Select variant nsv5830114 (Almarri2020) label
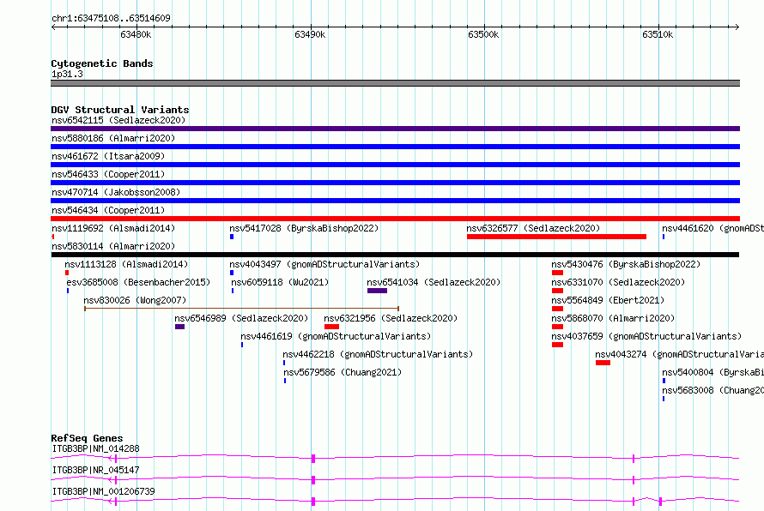Image resolution: width=764 pixels, height=511 pixels. point(113,246)
